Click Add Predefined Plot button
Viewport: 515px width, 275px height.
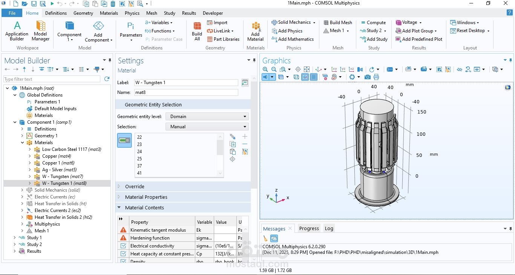(x=419, y=39)
